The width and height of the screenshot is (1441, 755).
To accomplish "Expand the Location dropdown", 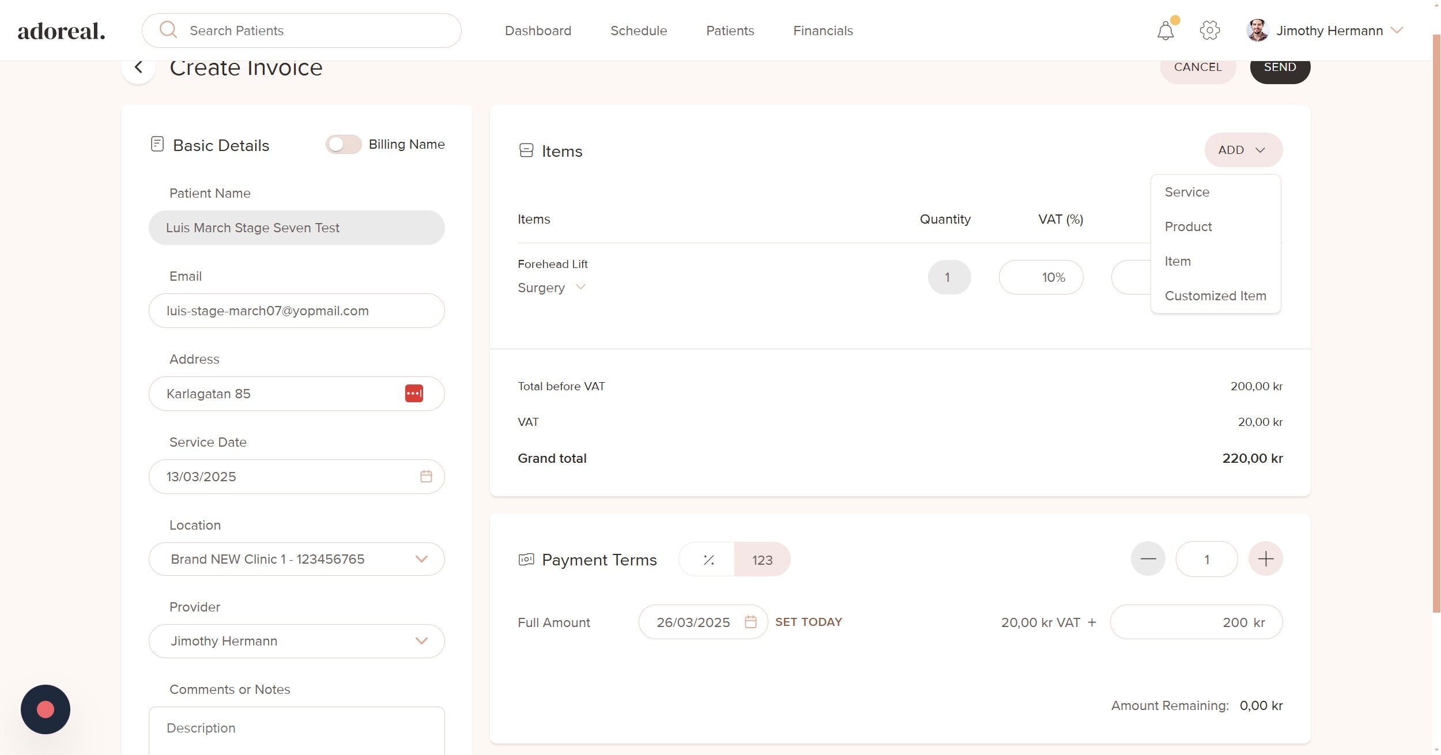I will coord(421,559).
